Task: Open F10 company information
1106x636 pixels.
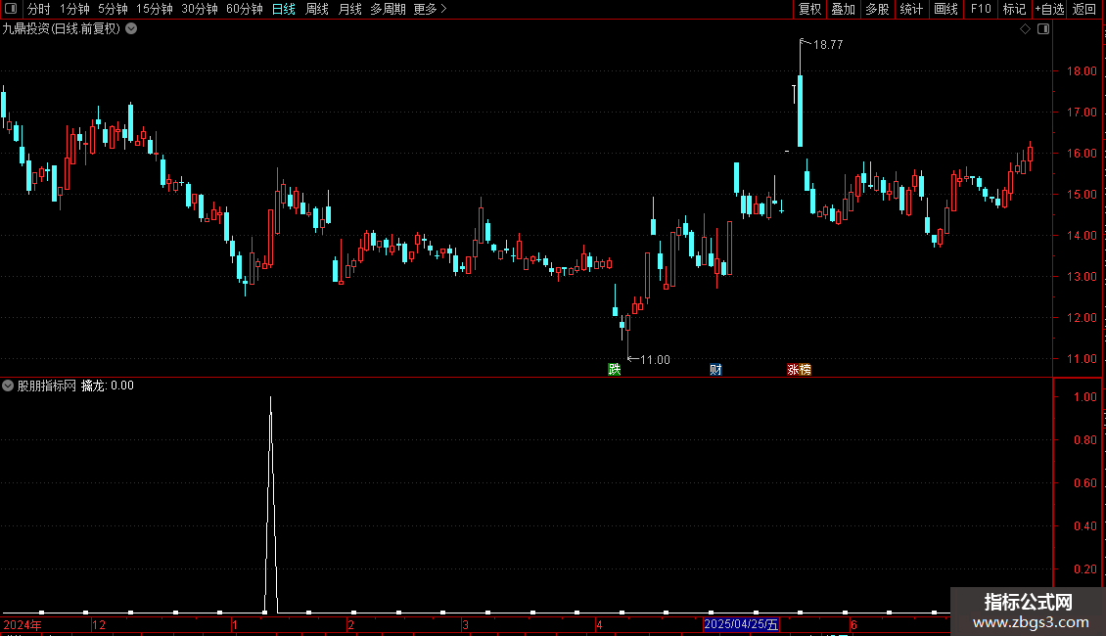Action: pos(981,9)
